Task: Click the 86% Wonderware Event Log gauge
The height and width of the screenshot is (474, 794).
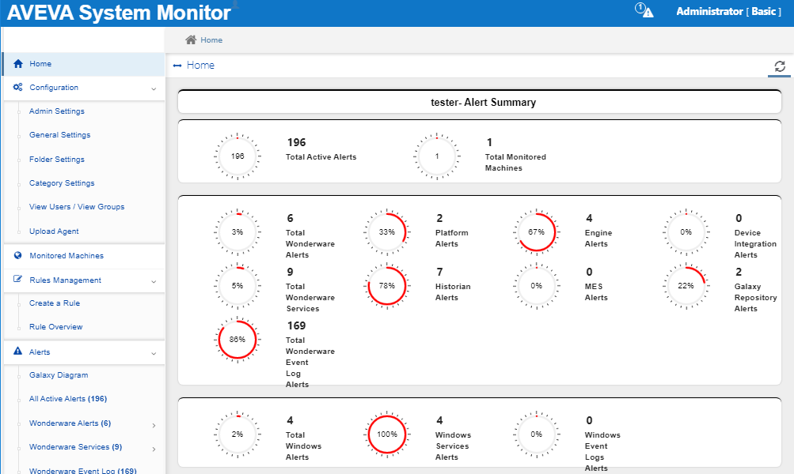Action: [237, 340]
